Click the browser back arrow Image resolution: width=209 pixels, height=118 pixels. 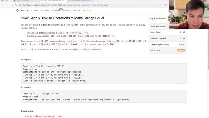coord(3,5)
